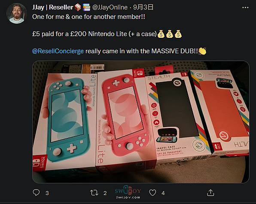This screenshot has height=204, width=256.
Task: Click the clapping hands emoji after DUB
Action: click(x=202, y=51)
